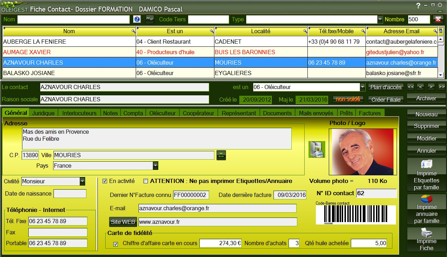This screenshot has height=257, width=447.
Task: Open the Type filter dropdown
Action: (380, 20)
